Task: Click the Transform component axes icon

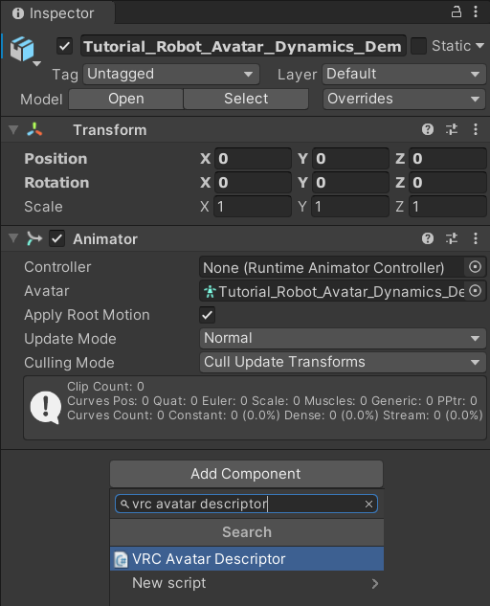Action: click(34, 130)
